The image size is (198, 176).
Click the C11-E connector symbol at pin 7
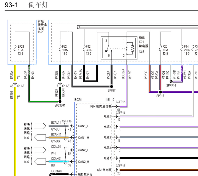click(60, 83)
